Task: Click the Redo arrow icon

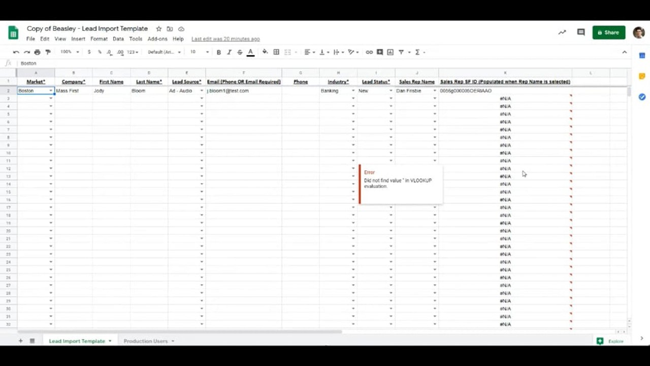Action: point(27,52)
